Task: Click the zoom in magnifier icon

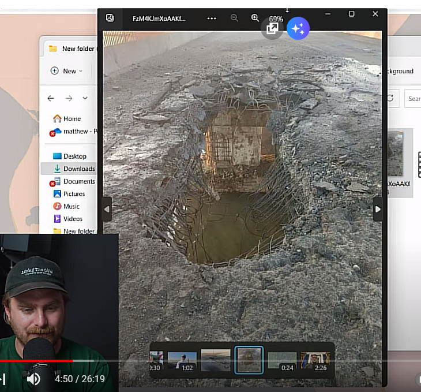Action: click(255, 18)
